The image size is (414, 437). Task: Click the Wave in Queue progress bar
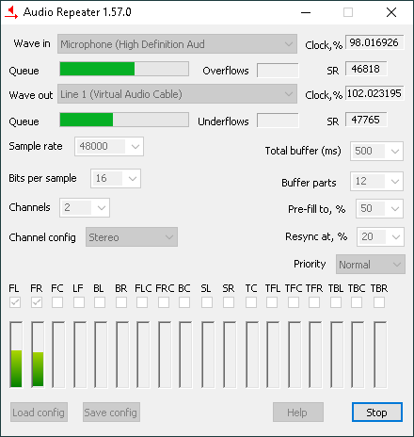point(124,69)
